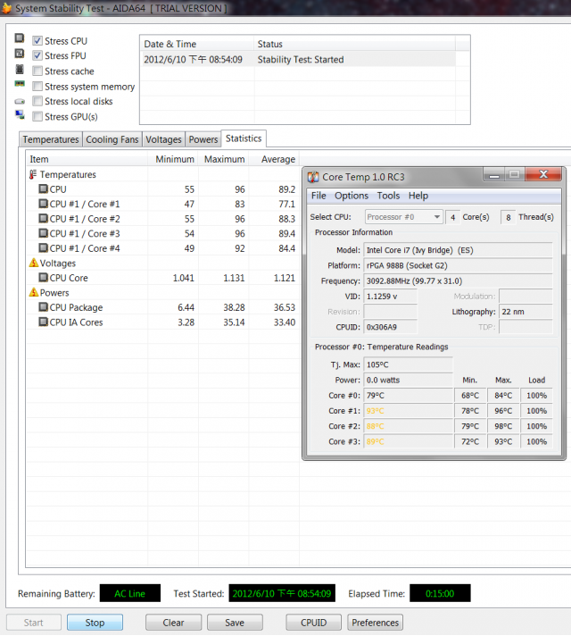571x636 pixels.
Task: Click the chip icon for CPU #1 / Core #4
Action: [x=43, y=247]
